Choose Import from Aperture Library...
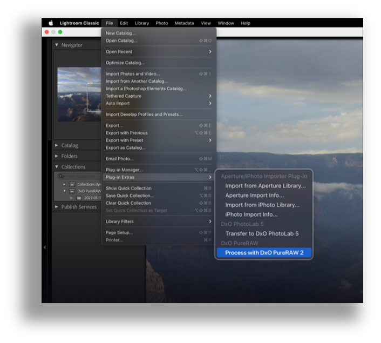 (264, 186)
